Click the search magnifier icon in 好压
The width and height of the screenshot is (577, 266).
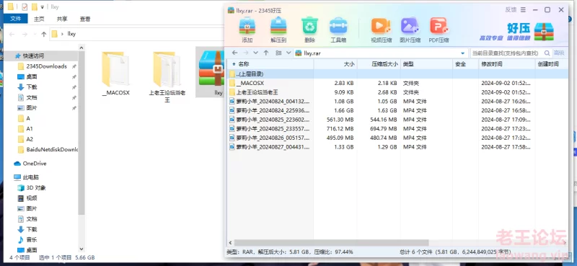click(547, 53)
